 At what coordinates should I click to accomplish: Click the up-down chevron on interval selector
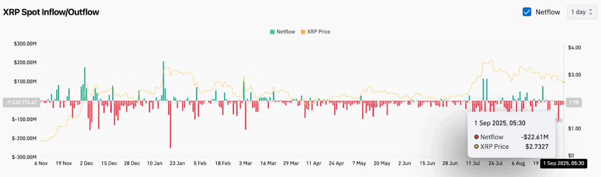click(590, 12)
